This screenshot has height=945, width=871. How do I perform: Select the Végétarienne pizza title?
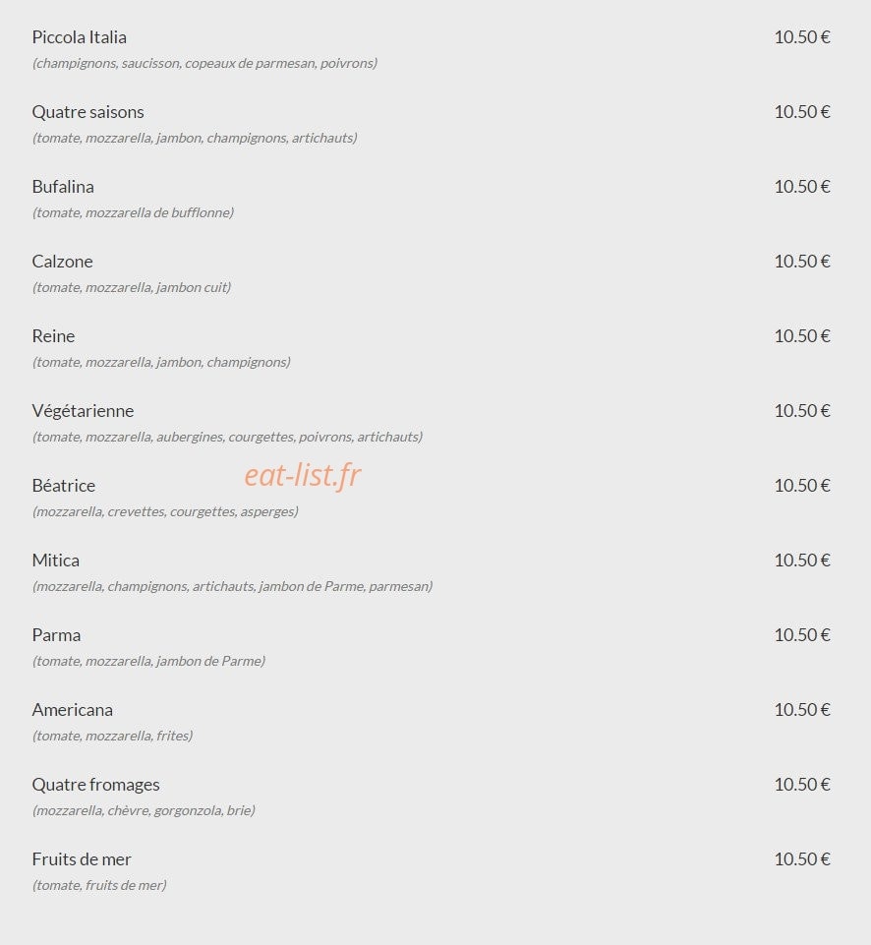tap(83, 411)
